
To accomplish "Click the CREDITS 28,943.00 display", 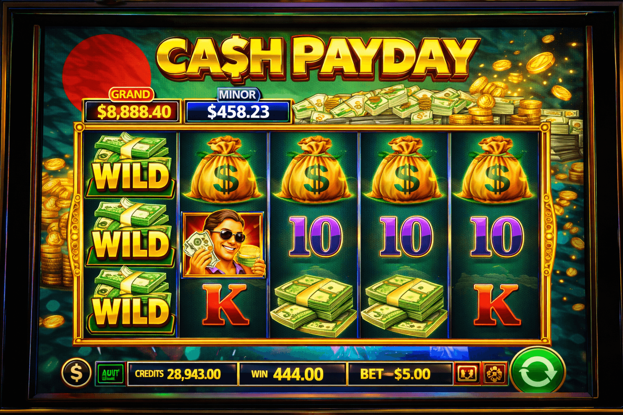I will [x=183, y=374].
